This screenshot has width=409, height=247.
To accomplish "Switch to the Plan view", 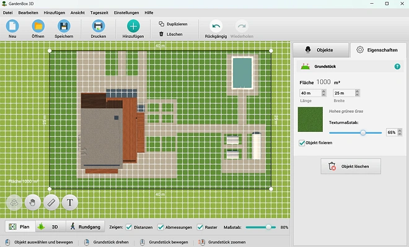I will (x=20, y=227).
